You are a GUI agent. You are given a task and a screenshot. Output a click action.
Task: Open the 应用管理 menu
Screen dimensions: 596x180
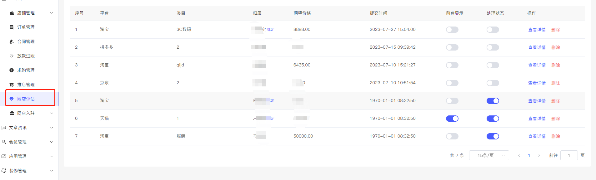click(18, 156)
